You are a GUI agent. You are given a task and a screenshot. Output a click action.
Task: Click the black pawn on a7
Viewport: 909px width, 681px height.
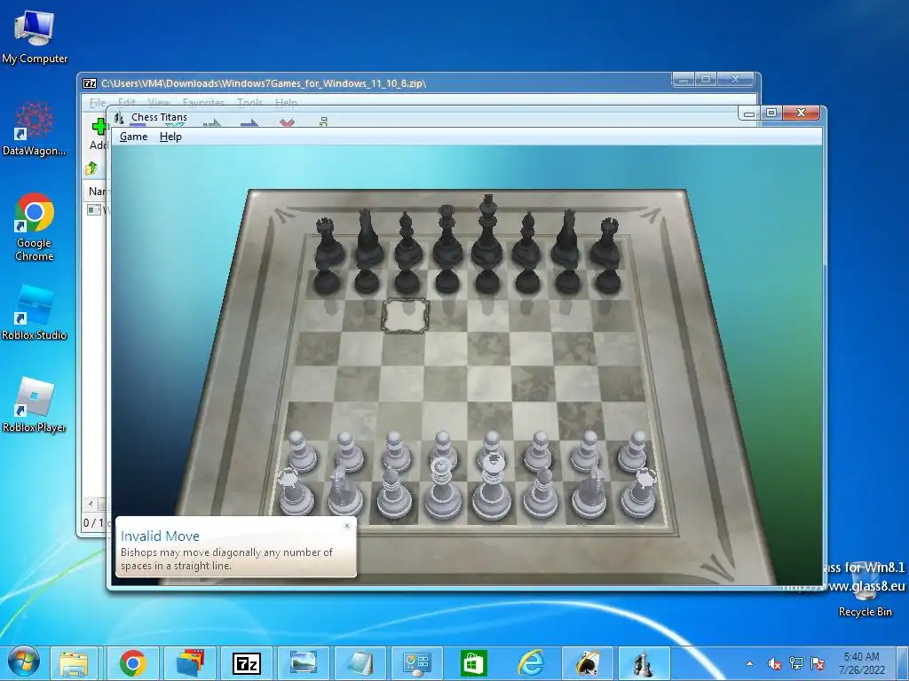[327, 280]
